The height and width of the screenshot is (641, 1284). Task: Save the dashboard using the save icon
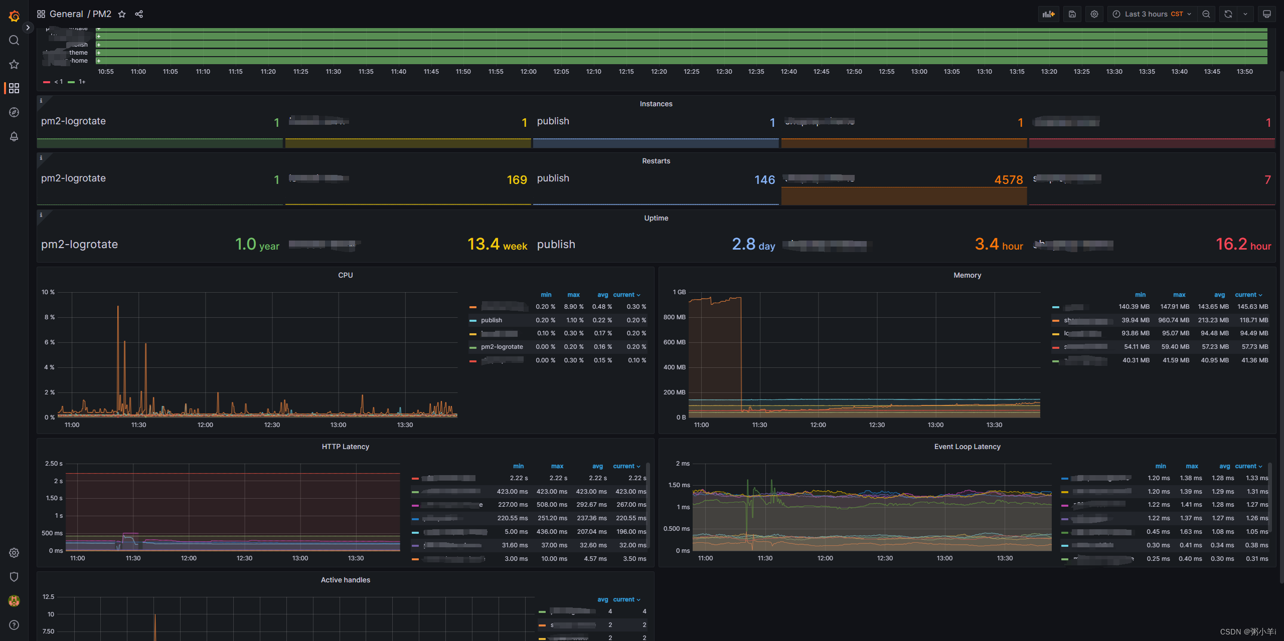click(1072, 14)
